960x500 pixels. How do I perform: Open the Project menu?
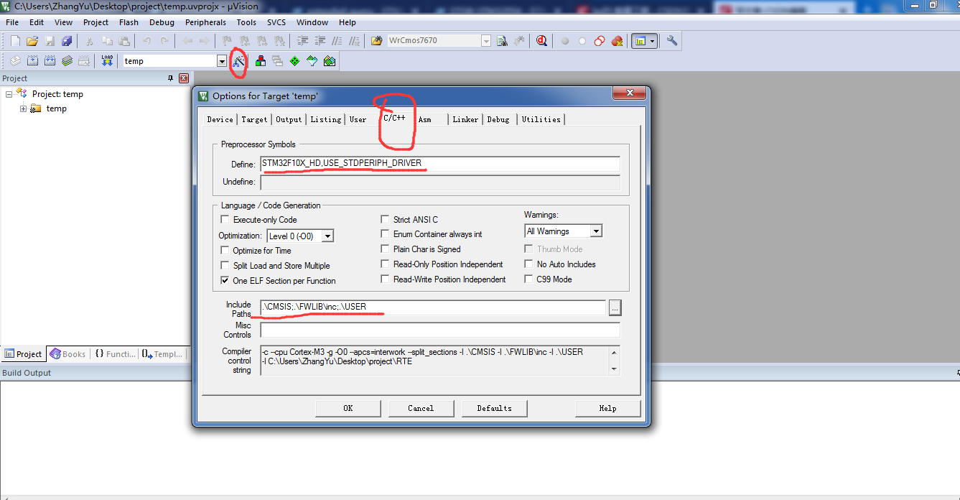click(95, 22)
